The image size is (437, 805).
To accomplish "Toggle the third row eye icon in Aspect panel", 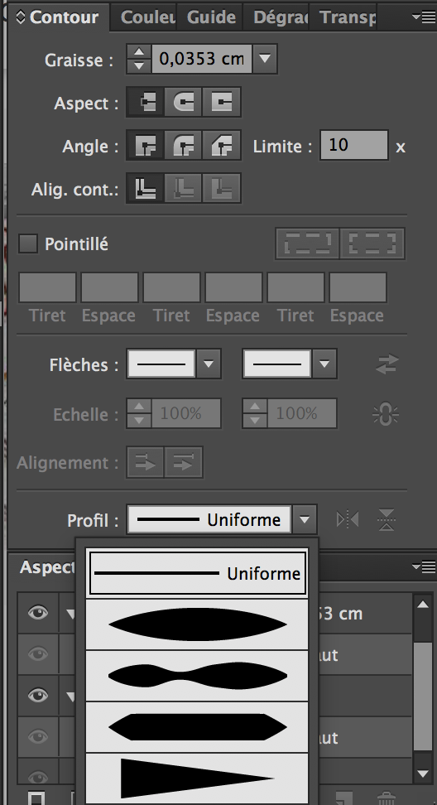I will pyautogui.click(x=38, y=696).
